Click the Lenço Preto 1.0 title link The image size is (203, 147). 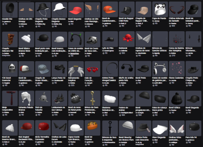pyautogui.click(x=58, y=78)
